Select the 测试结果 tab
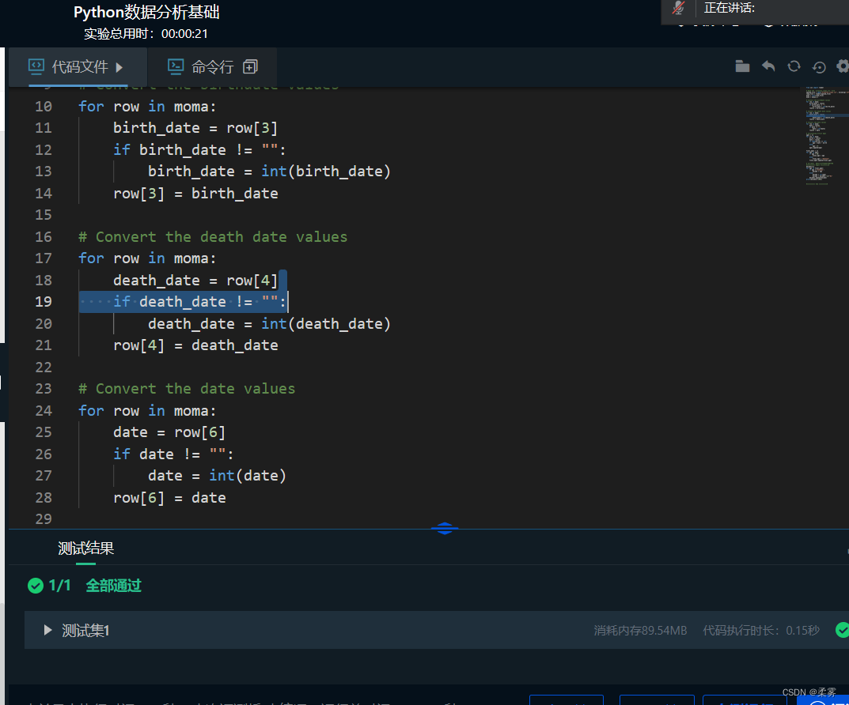The image size is (849, 705). [x=85, y=549]
